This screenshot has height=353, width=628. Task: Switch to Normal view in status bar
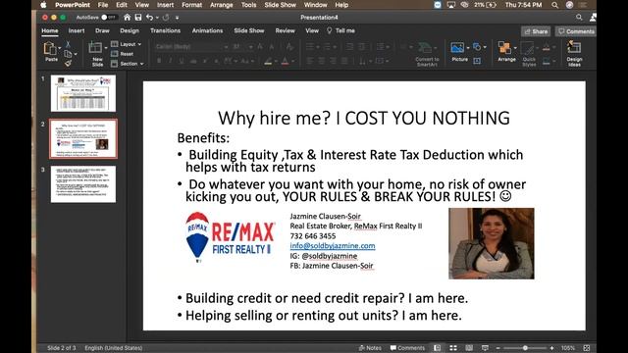click(x=437, y=348)
